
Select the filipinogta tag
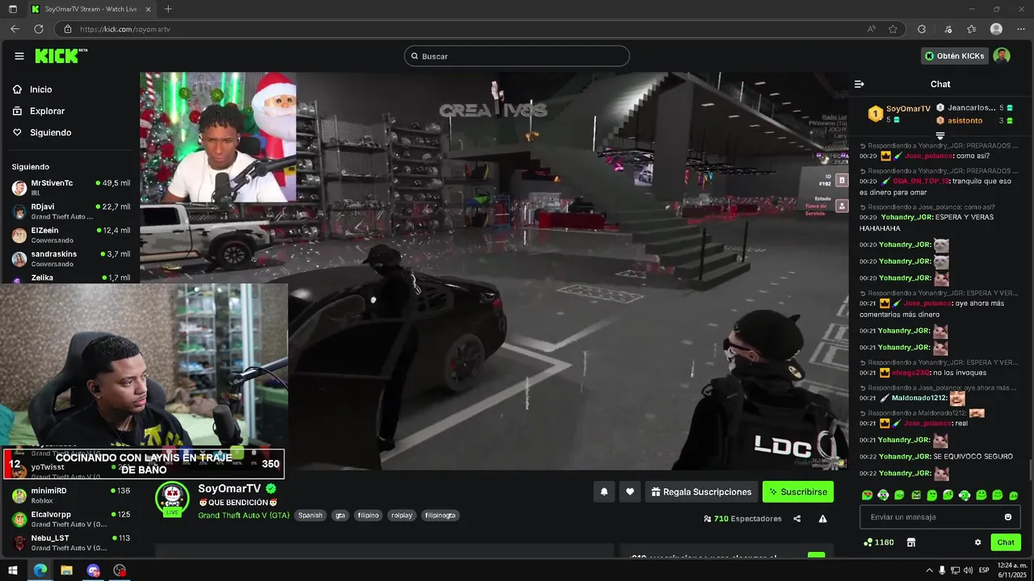click(x=440, y=515)
